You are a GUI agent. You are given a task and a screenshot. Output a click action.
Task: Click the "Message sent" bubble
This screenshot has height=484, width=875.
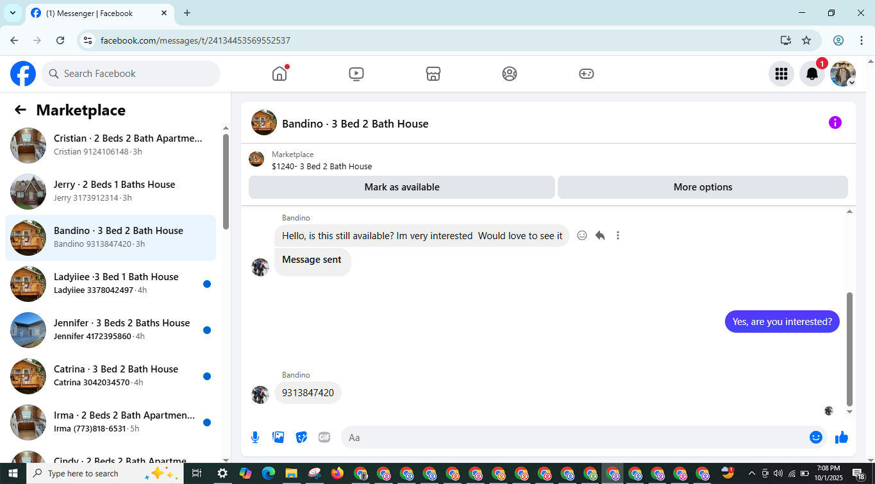point(312,261)
